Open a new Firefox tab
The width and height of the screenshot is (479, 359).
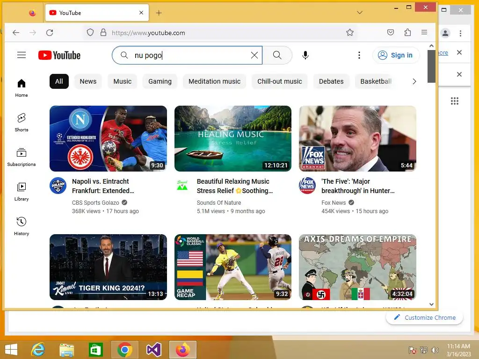(159, 13)
